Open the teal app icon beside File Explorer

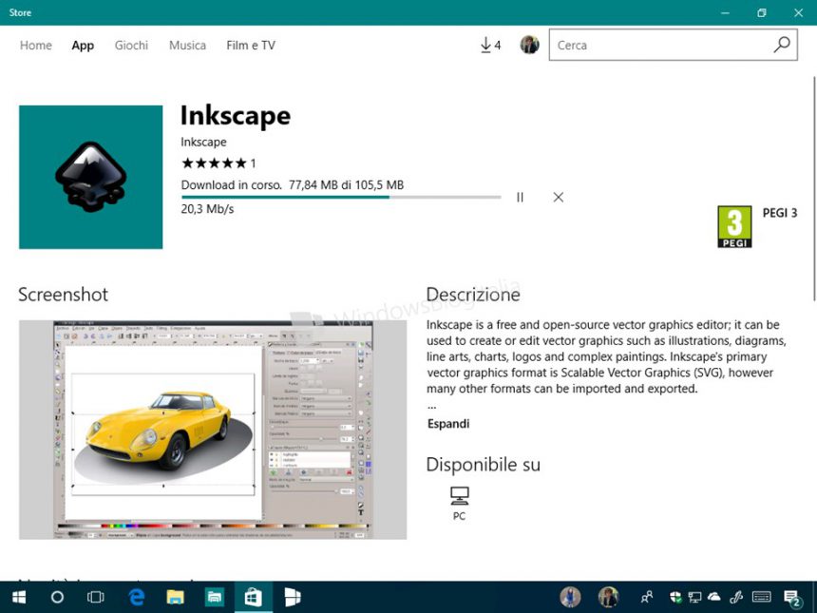click(214, 598)
